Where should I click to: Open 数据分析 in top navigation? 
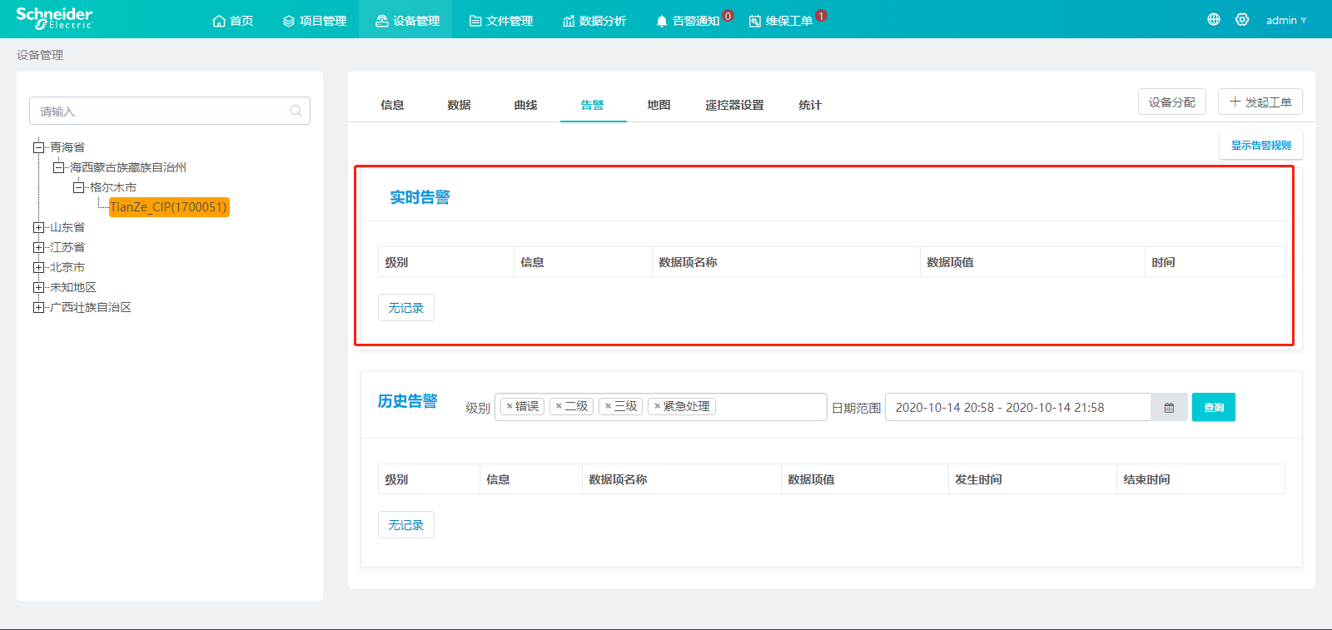coord(594,21)
